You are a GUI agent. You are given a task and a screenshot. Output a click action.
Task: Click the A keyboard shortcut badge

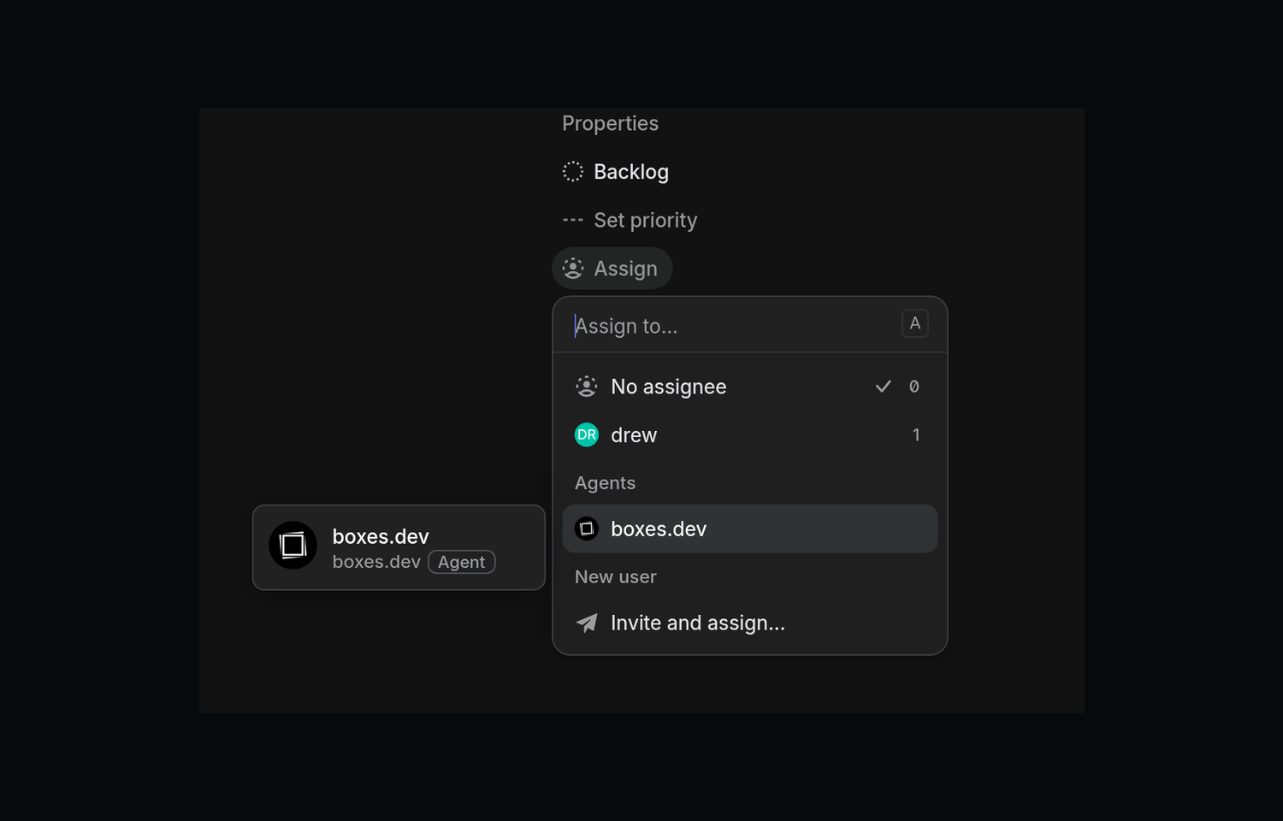[x=915, y=324]
